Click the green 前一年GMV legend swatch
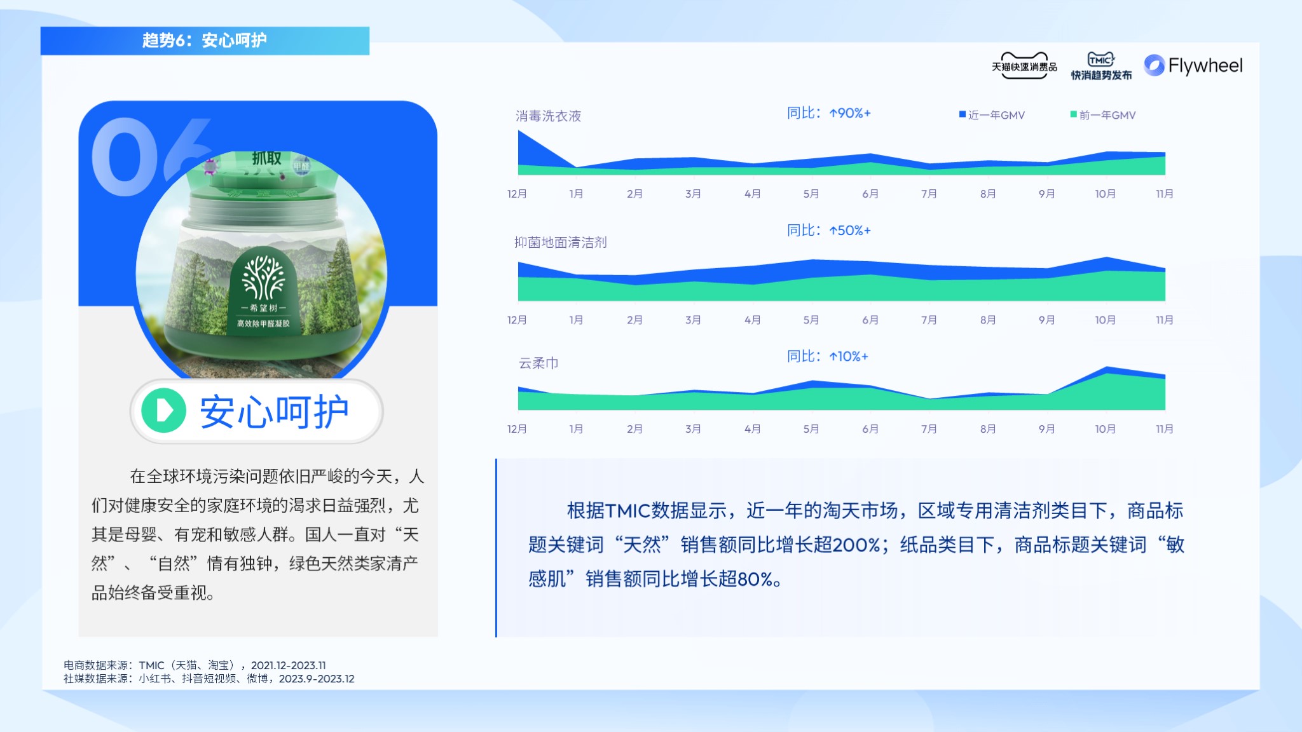Viewport: 1302px width, 732px height. coord(1074,114)
